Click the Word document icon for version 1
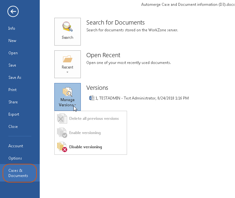The image size is (235, 198). (x=92, y=98)
